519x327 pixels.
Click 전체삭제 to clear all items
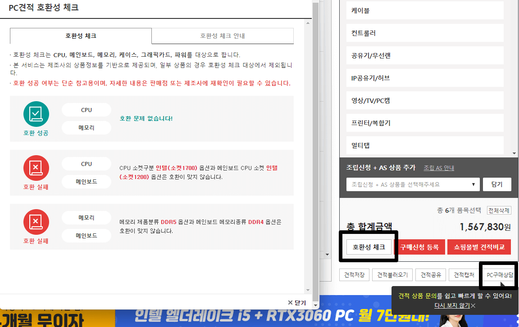[x=499, y=211]
